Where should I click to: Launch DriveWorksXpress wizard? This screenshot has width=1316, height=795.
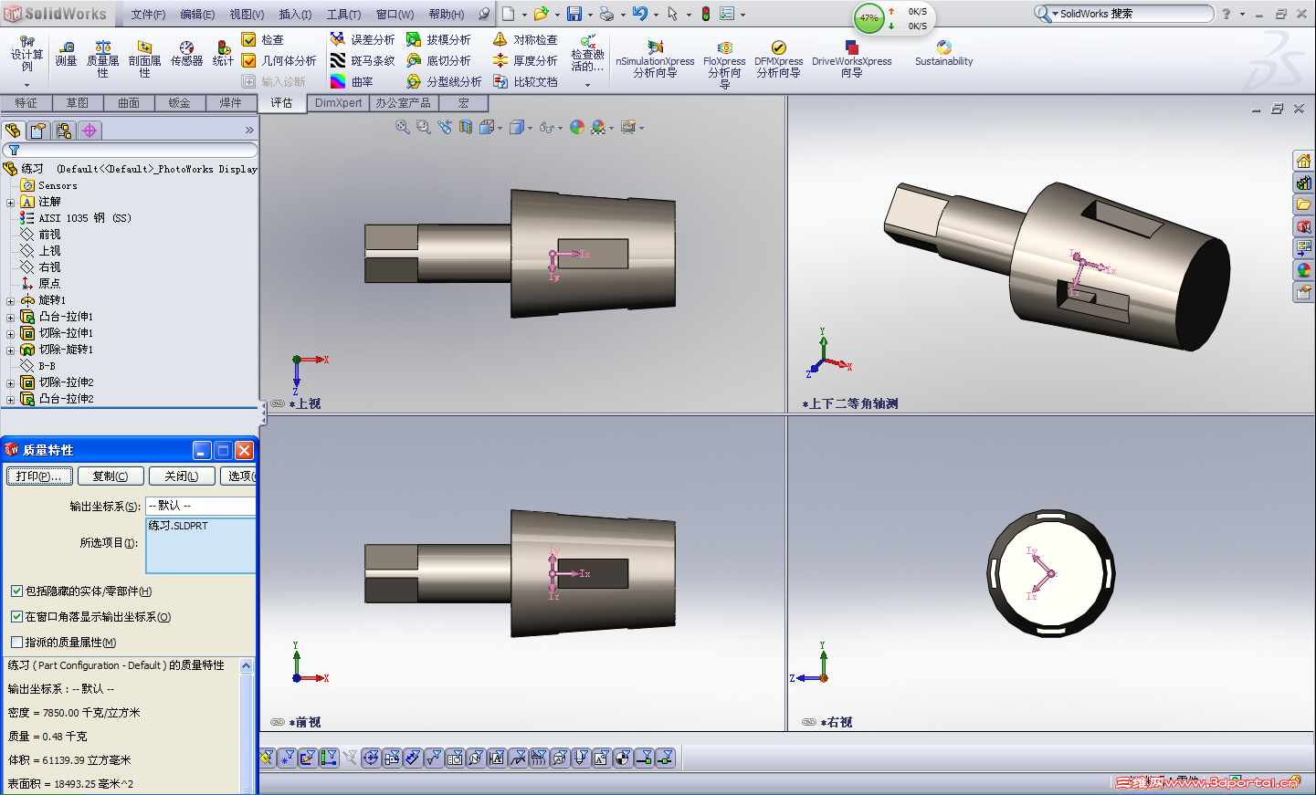[851, 59]
